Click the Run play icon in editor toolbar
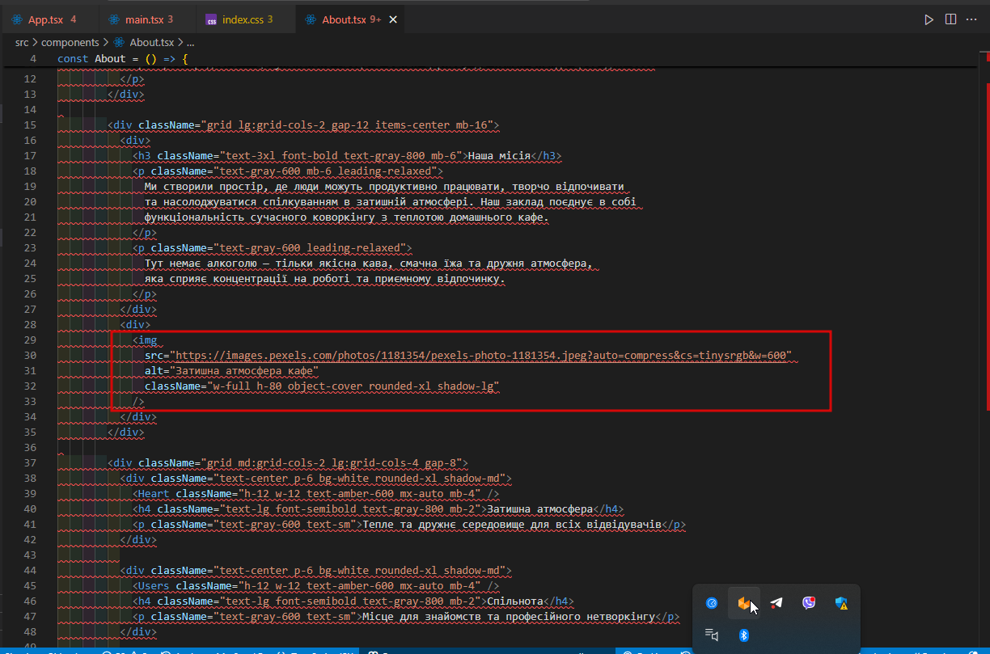 coord(929,19)
